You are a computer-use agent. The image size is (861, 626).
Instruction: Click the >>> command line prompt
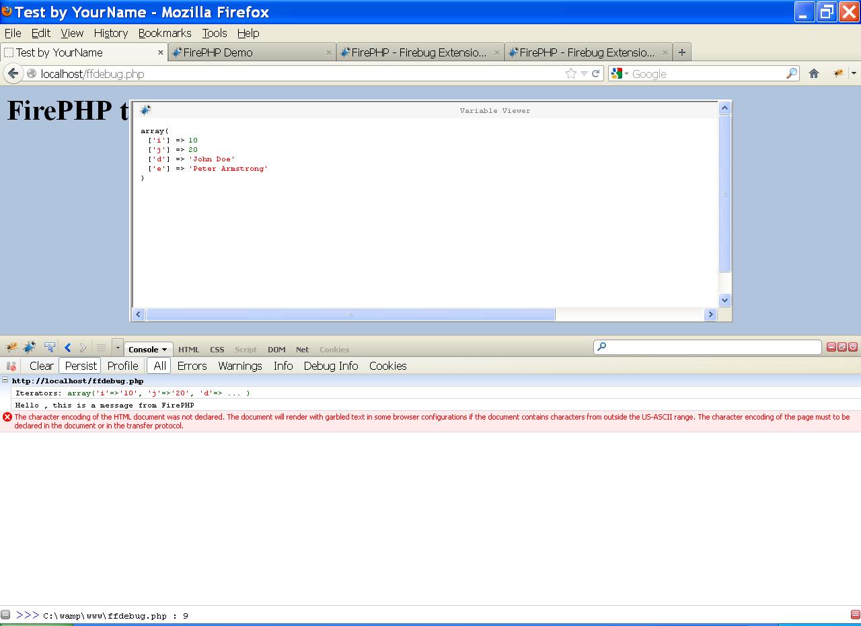click(28, 615)
